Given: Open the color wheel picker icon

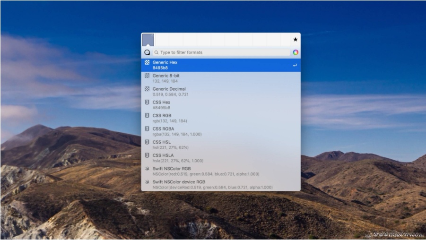Looking at the screenshot, I should (x=296, y=52).
